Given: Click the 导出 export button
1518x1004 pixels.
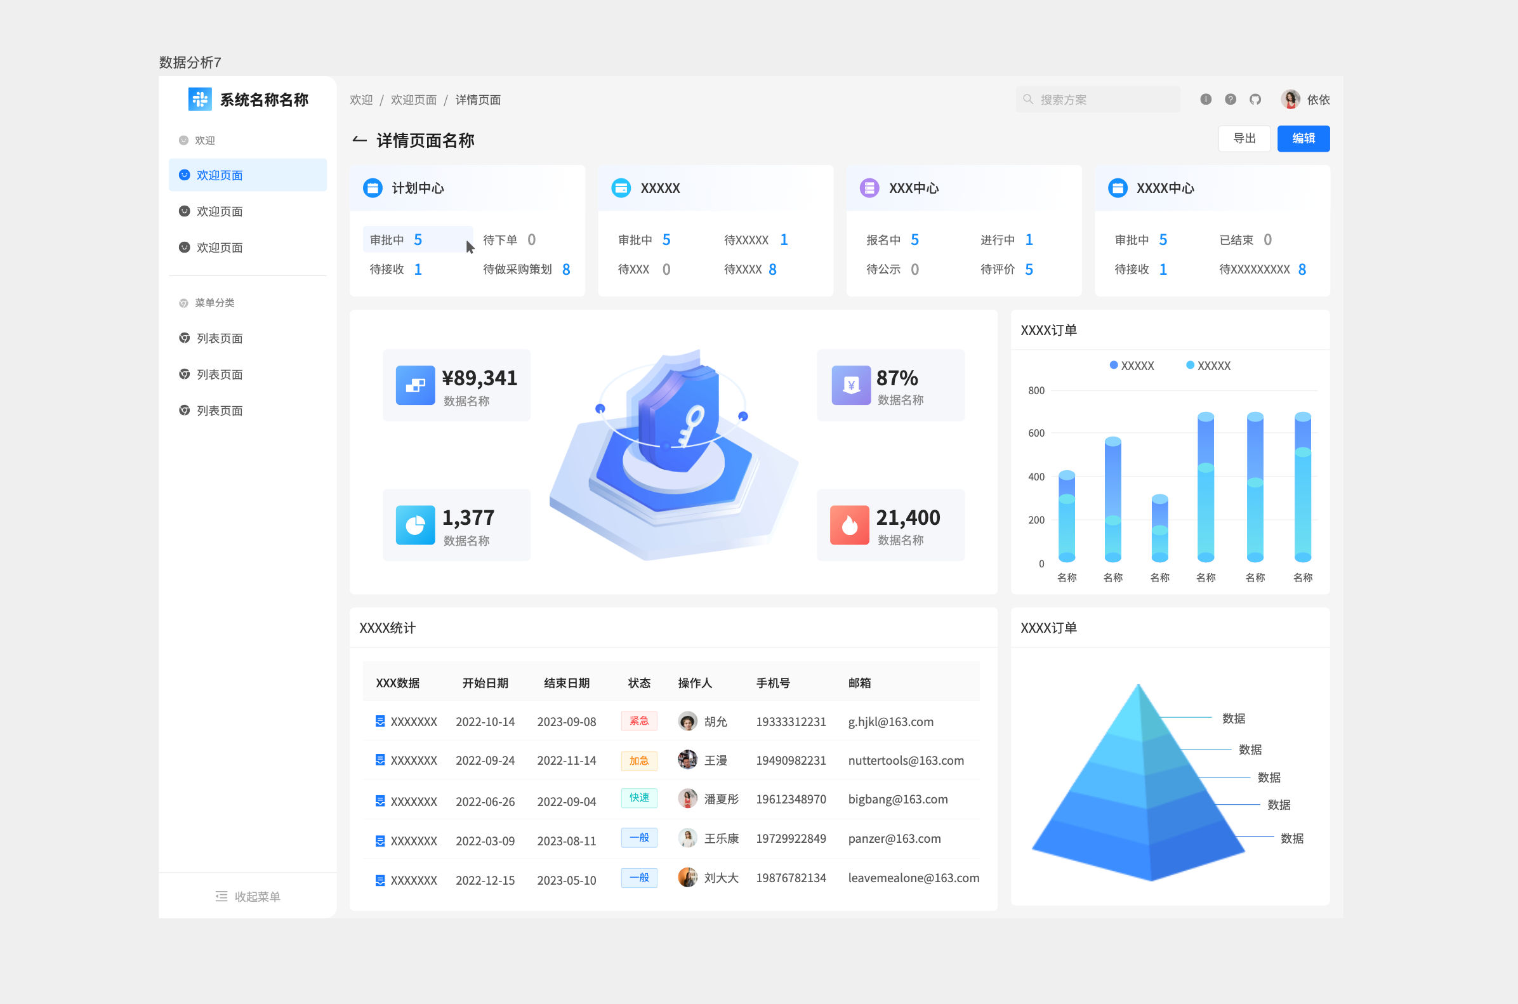Looking at the screenshot, I should [1243, 138].
